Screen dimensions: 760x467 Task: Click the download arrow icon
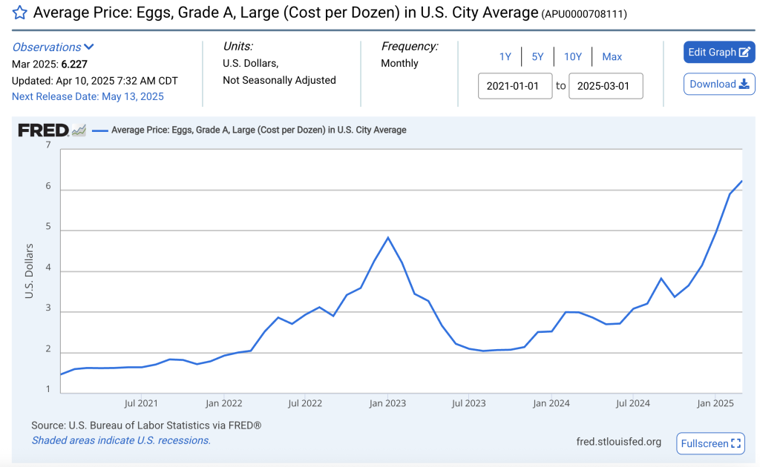(744, 85)
